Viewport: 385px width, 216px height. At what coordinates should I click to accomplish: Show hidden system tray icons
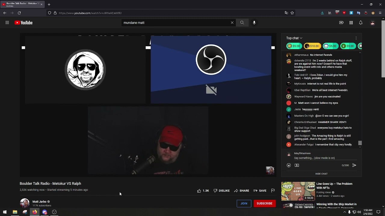tap(345, 212)
